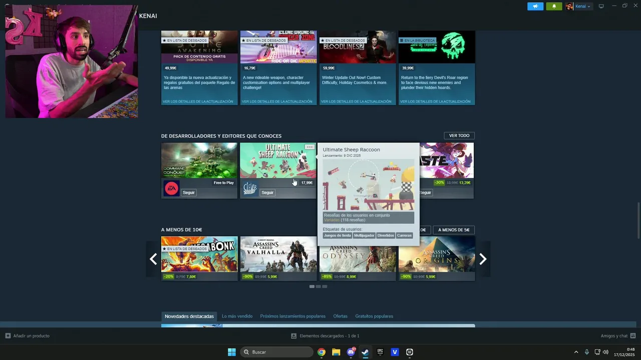Image resolution: width=641 pixels, height=360 pixels.
Task: Open the Kenai account dropdown
Action: [583, 6]
